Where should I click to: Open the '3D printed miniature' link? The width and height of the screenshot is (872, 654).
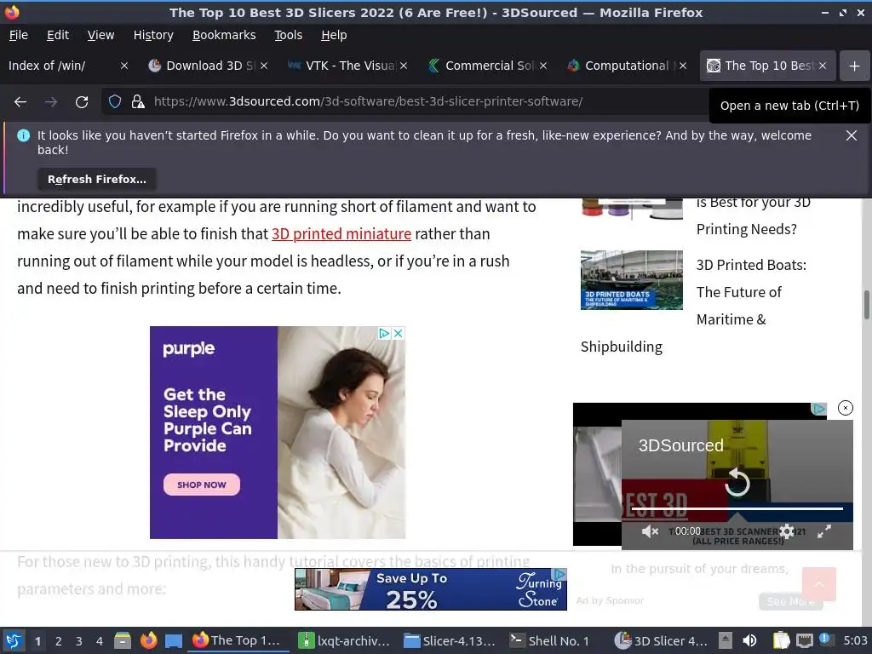[341, 234]
